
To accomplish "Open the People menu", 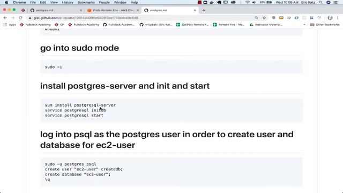I will pos(104,2).
